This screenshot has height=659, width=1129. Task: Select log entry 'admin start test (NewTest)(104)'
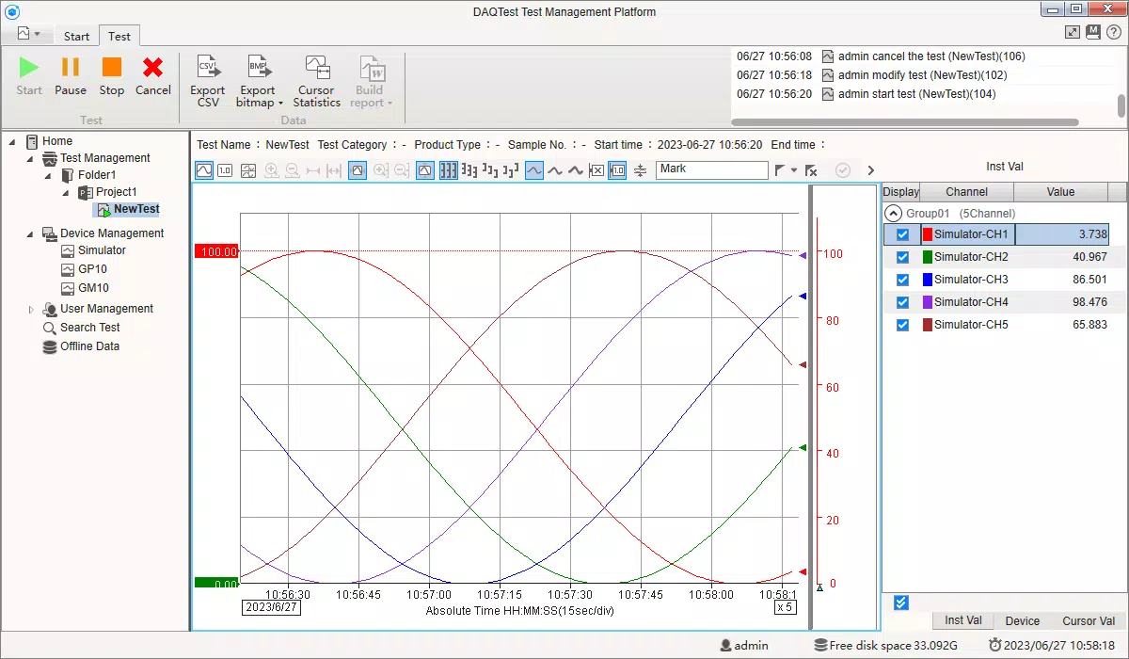(x=916, y=94)
